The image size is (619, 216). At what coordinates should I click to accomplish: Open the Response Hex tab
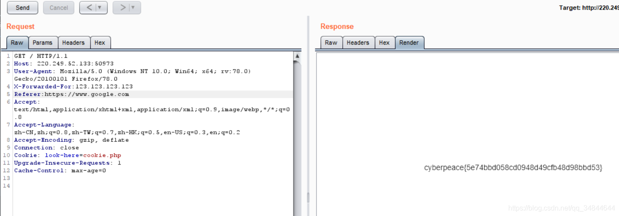(x=384, y=42)
